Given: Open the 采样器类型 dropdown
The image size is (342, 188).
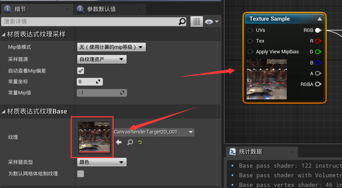Looking at the screenshot, I should pos(102,162).
